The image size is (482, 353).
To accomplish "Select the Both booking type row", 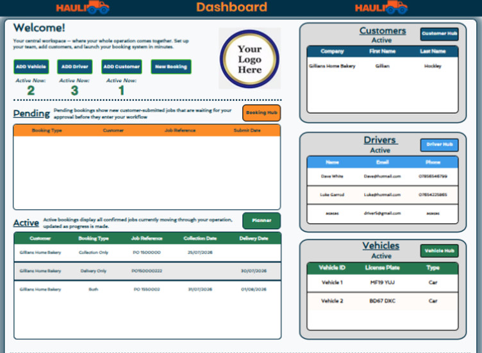I will click(x=147, y=289).
